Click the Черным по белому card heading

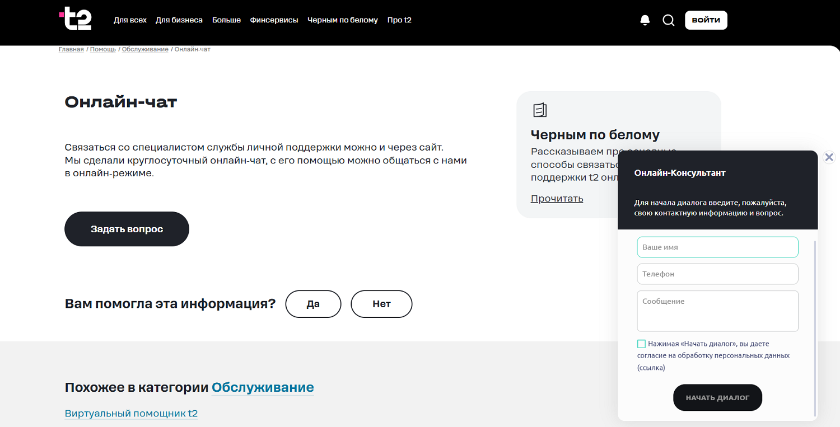click(x=595, y=135)
